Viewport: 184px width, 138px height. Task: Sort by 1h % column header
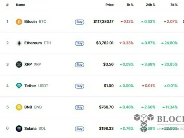point(130,5)
